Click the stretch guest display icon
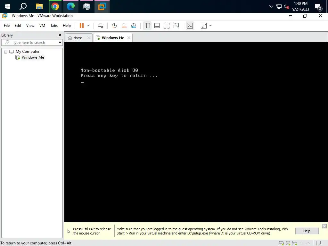Viewport: 328px width, 246px height. [x=204, y=26]
